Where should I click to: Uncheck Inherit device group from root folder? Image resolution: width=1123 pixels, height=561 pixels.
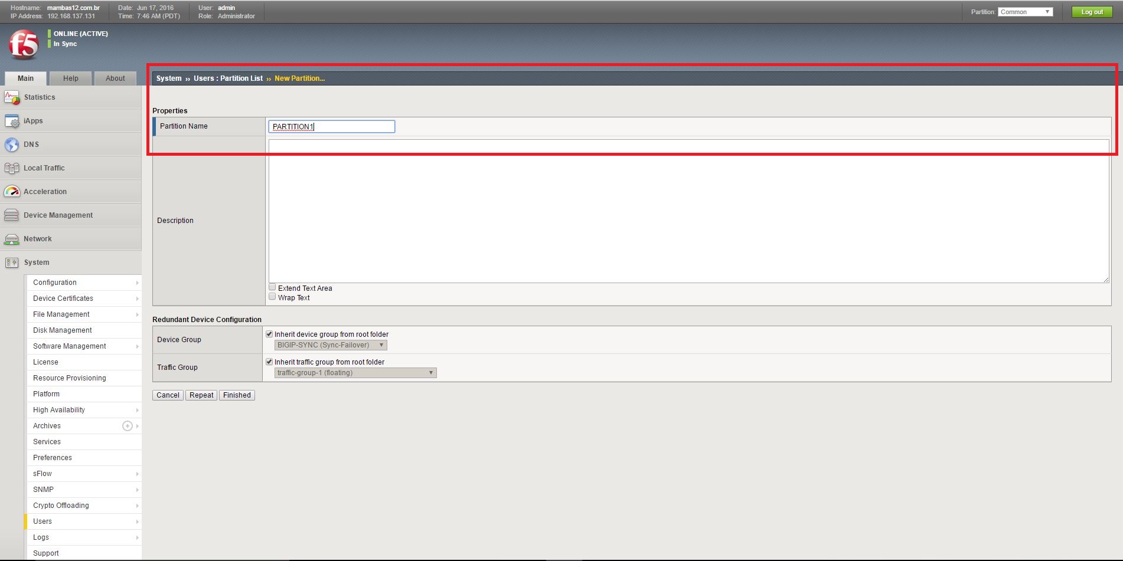click(269, 334)
